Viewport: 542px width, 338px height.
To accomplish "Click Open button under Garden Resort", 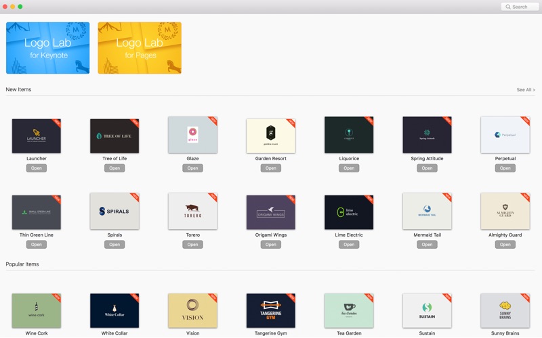I will pyautogui.click(x=270, y=168).
